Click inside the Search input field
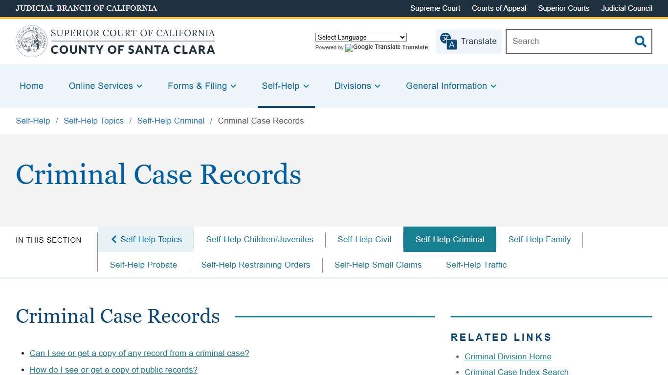The image size is (668, 375). coord(562,42)
